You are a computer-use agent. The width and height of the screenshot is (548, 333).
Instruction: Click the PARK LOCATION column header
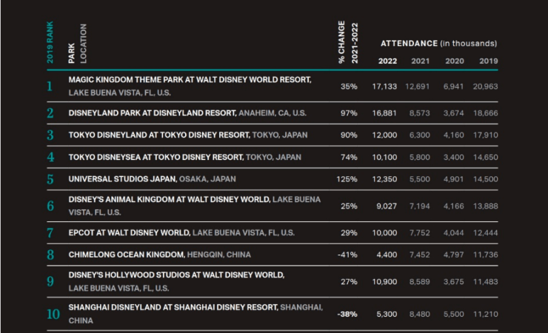click(x=77, y=44)
